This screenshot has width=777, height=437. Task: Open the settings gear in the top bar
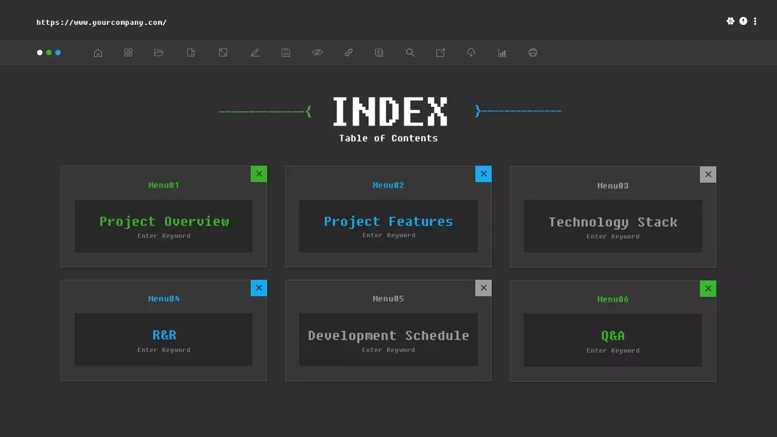731,21
